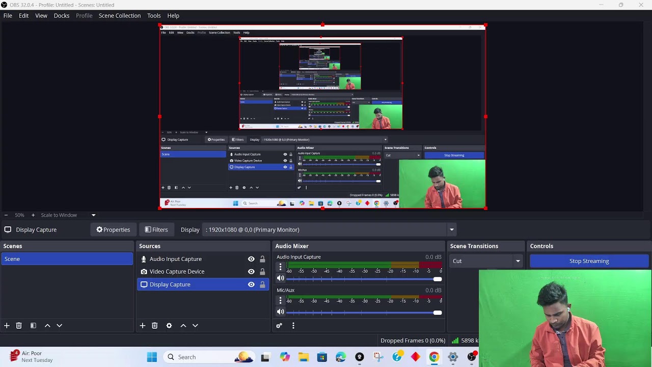
Task: Open Docks menu
Action: tap(62, 15)
